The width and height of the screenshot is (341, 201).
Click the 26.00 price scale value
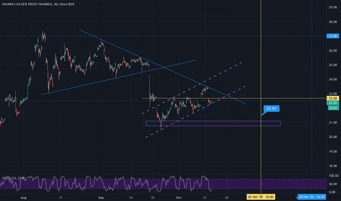(333, 50)
